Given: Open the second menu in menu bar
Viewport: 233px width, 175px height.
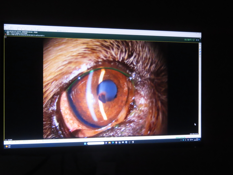Looking at the screenshot, I should click(x=11, y=27).
